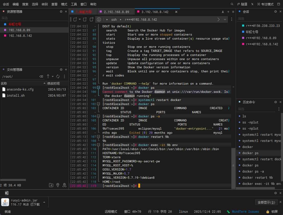Open resource manager panel settings gear

(x=61, y=12)
